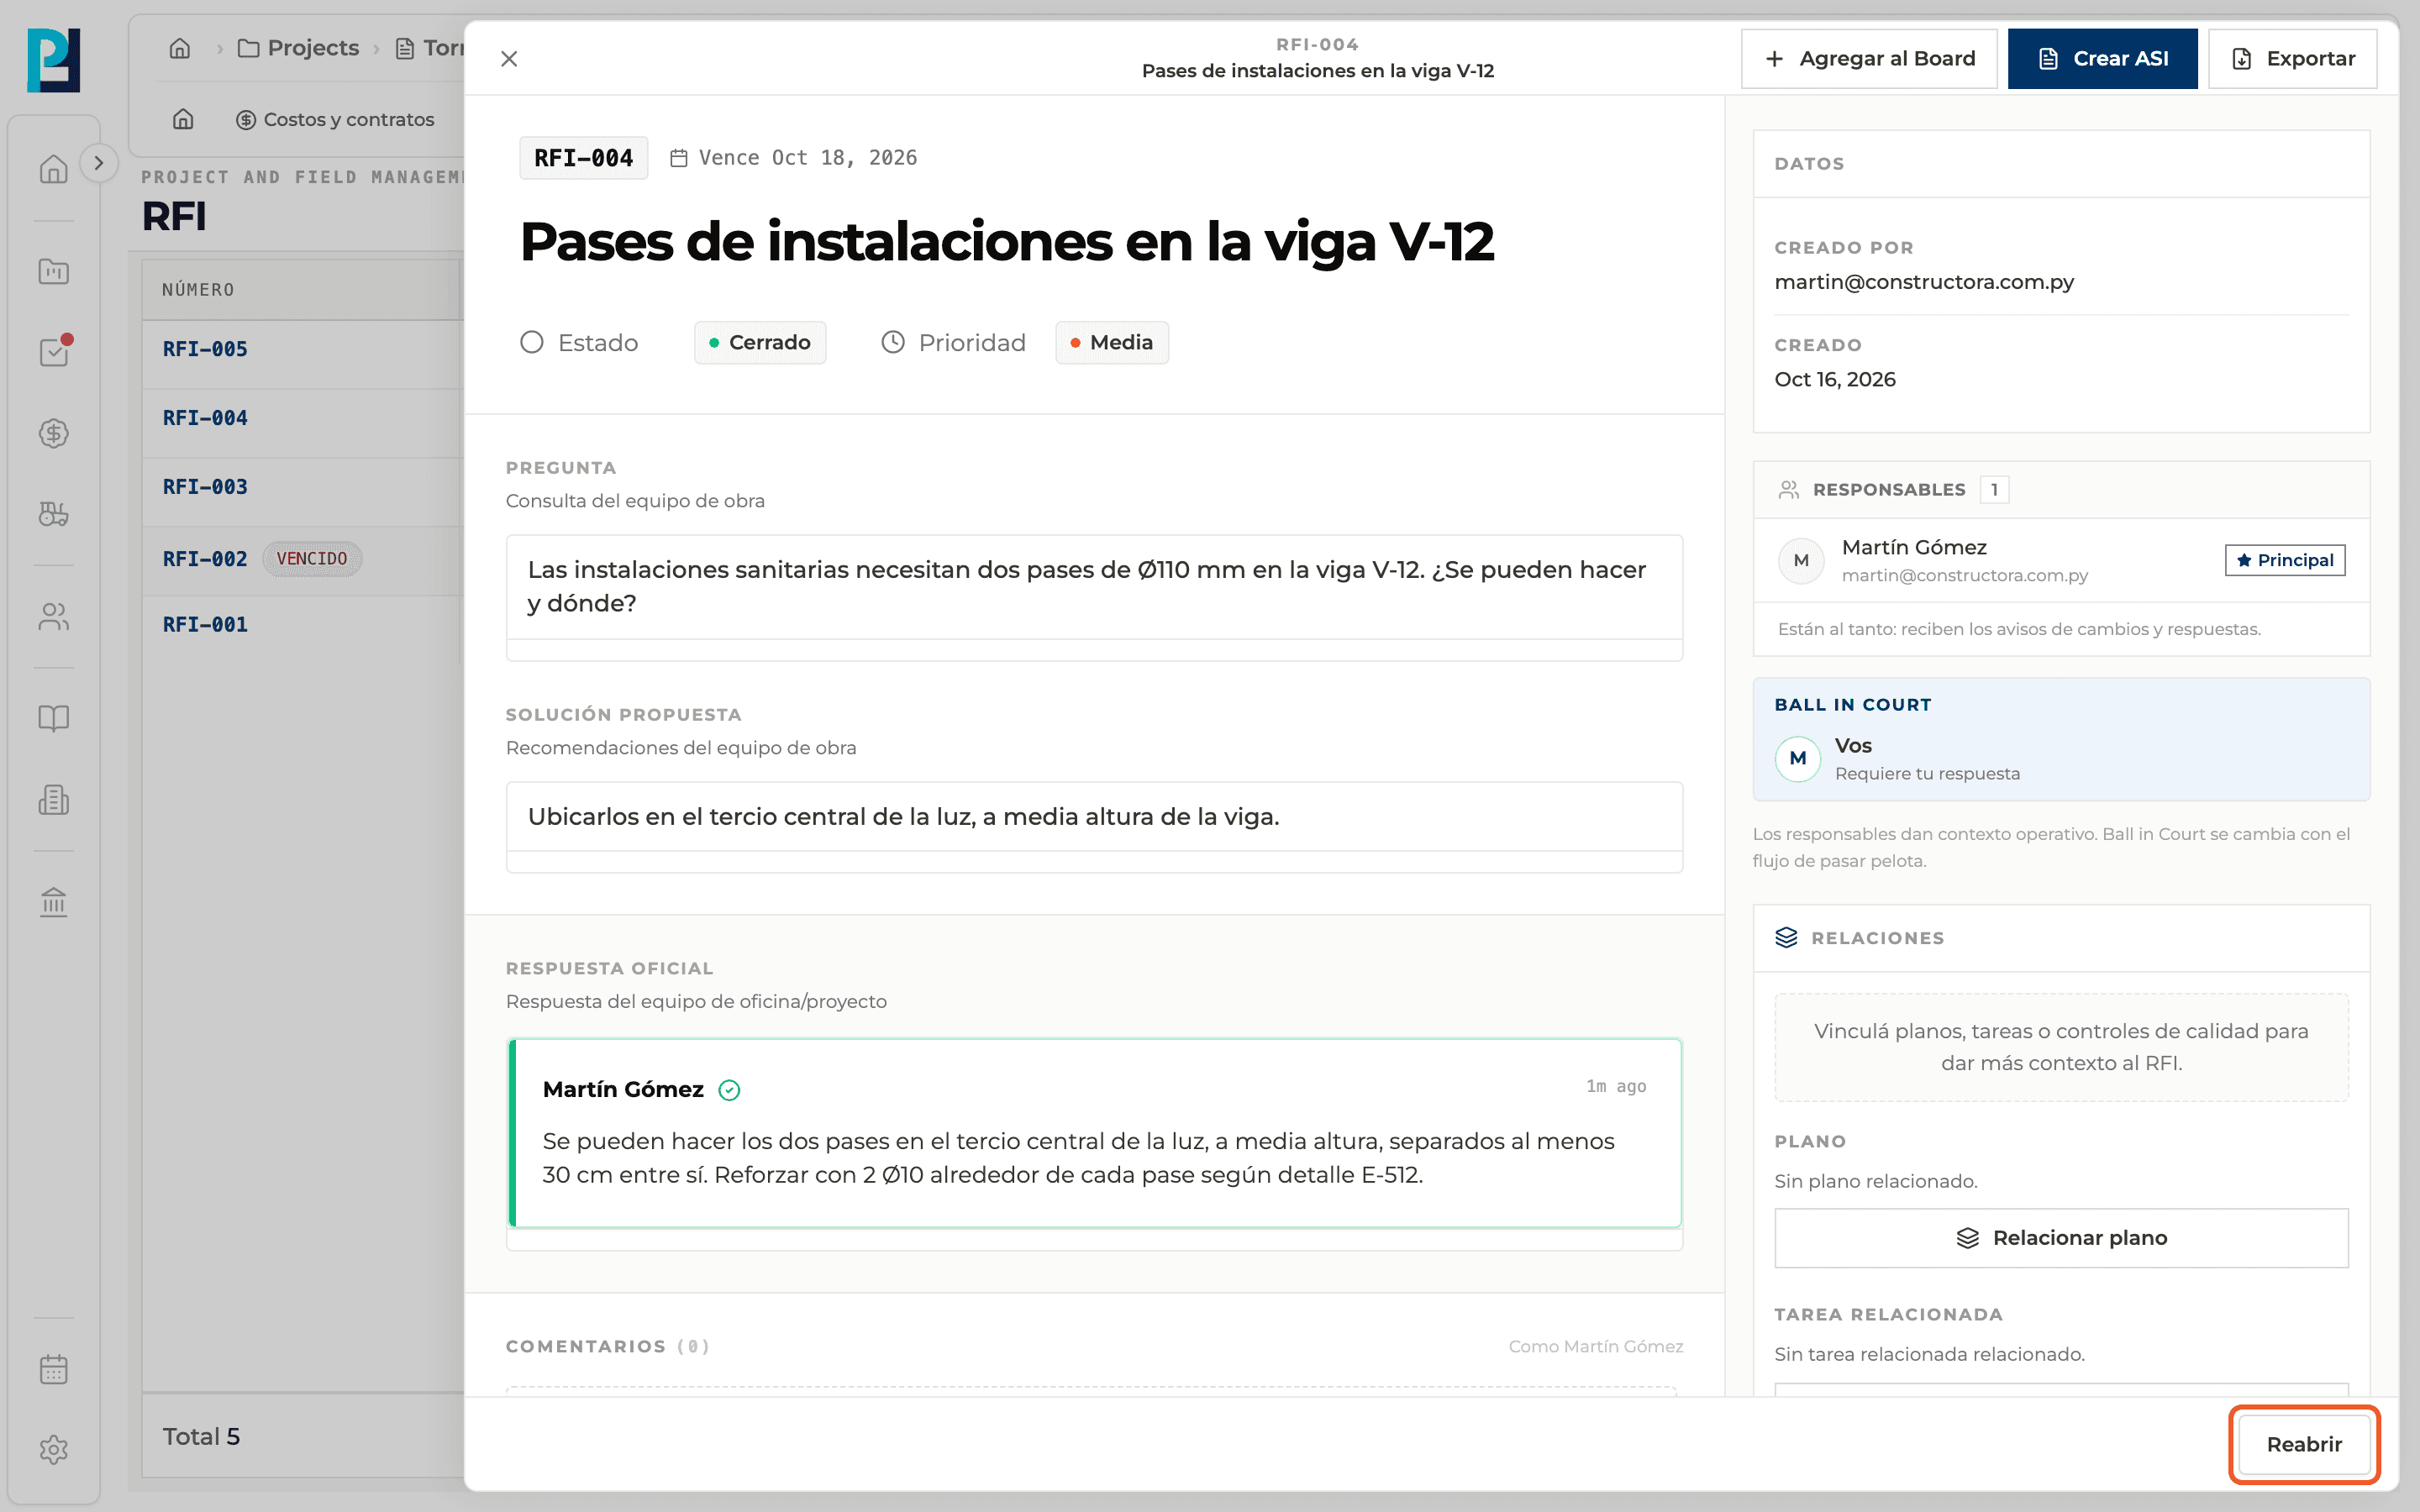Open the building documents icon in the sidebar
The image size is (2420, 1512).
(54, 800)
